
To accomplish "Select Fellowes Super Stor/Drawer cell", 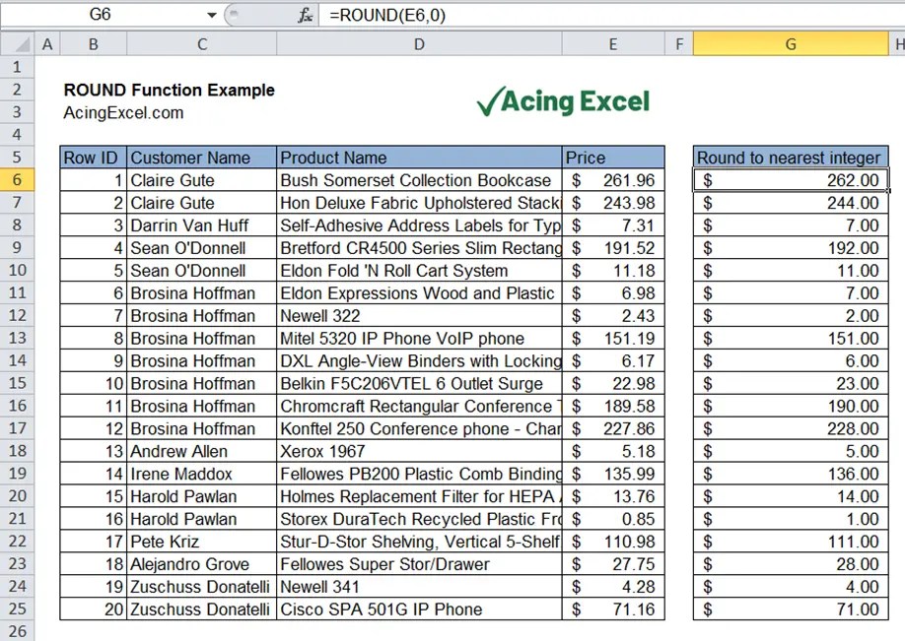I will (419, 564).
